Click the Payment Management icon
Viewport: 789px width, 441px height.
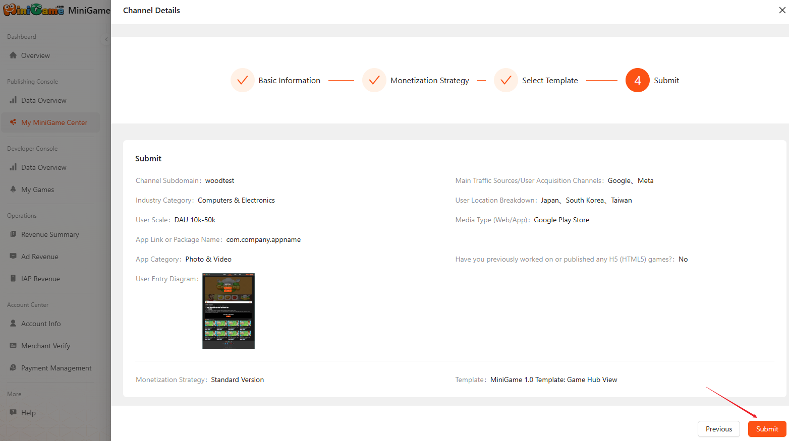tap(13, 368)
